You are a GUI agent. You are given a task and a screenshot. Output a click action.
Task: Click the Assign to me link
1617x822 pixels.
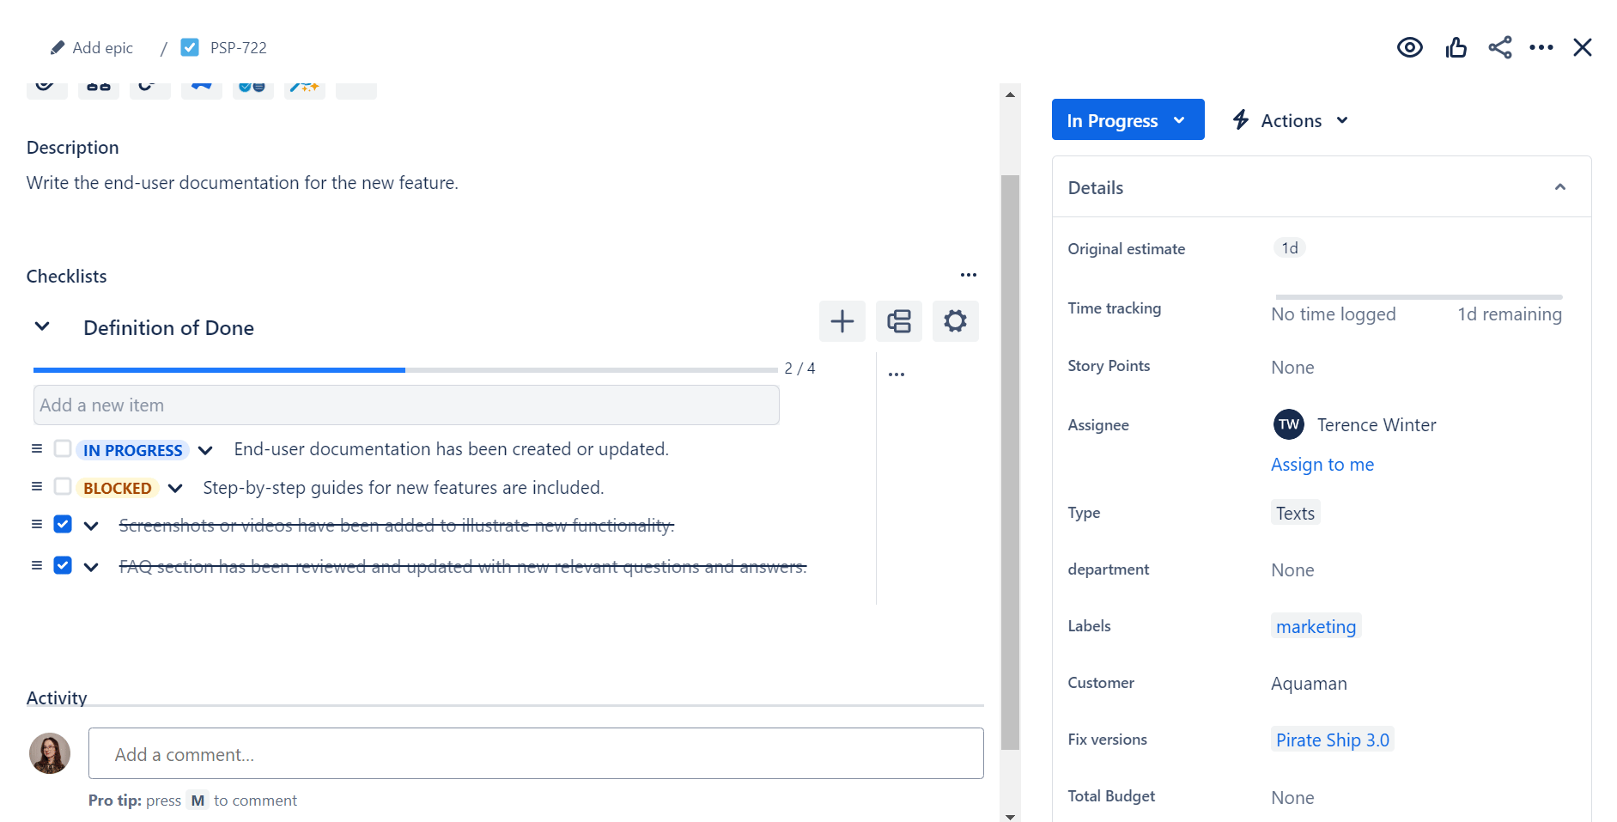click(x=1322, y=464)
